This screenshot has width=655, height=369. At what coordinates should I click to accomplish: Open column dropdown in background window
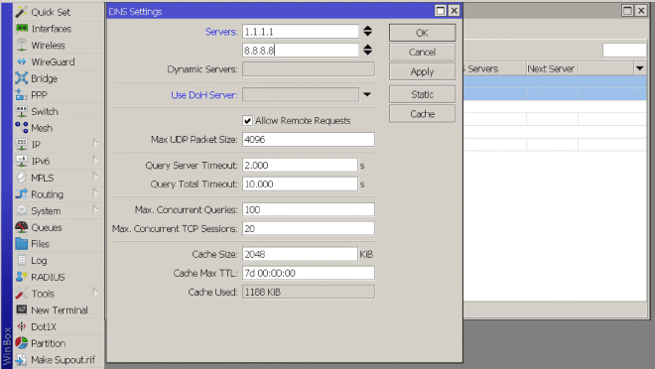640,68
